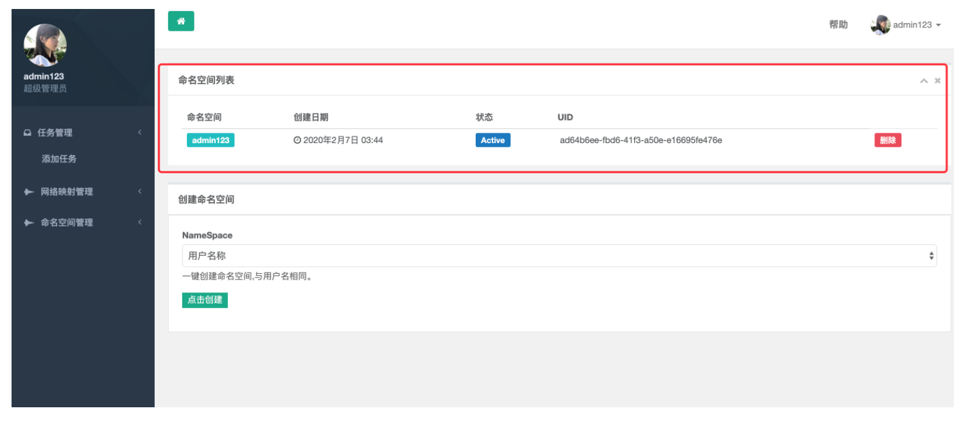The width and height of the screenshot is (977, 431).
Task: Click the 状态 column header
Action: point(484,117)
